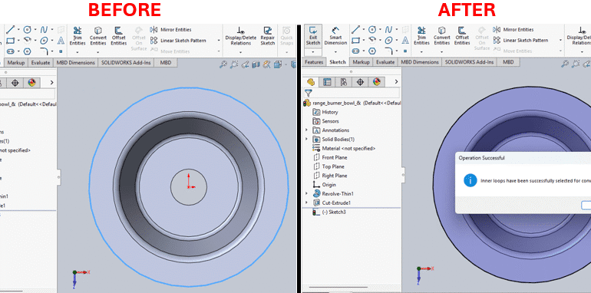The width and height of the screenshot is (591, 293).
Task: Select Origin in feature tree
Action: [325, 185]
